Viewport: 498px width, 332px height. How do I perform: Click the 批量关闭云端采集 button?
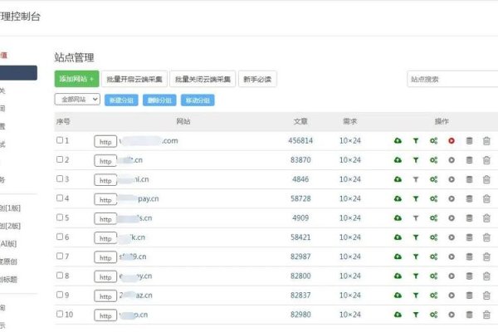[203, 79]
